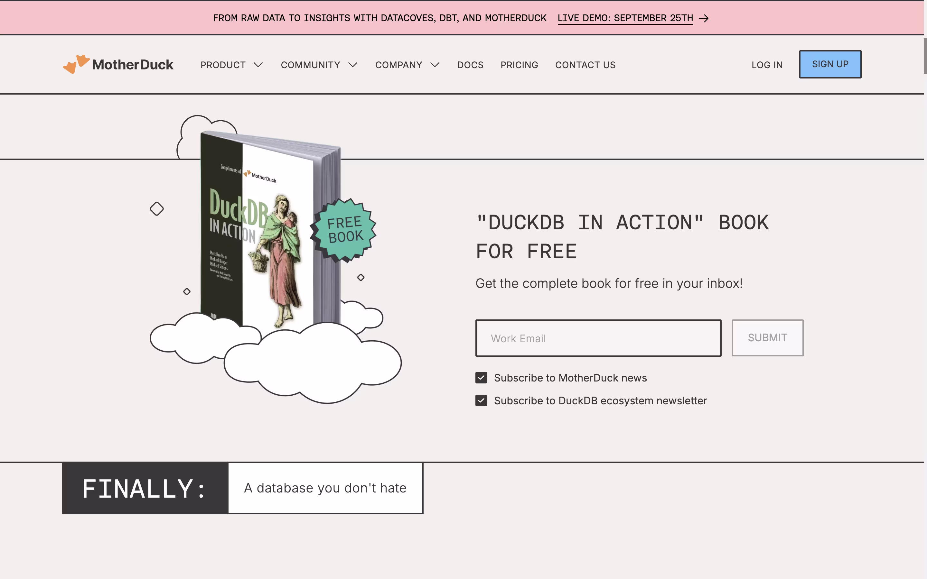Open the Product menu

click(x=223, y=65)
